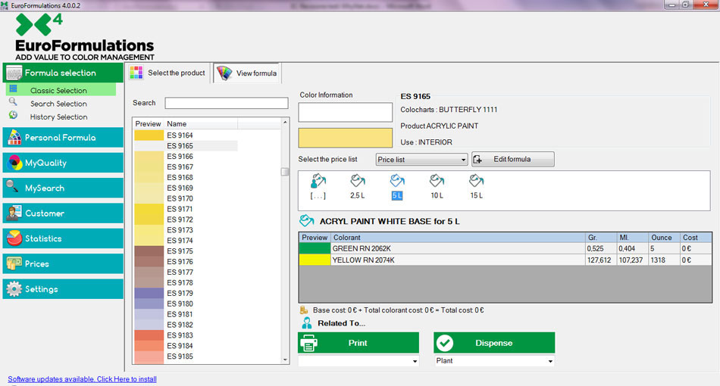720x386 pixels.
Task: Click the Classic Selection grid icon
Action: (x=14, y=89)
